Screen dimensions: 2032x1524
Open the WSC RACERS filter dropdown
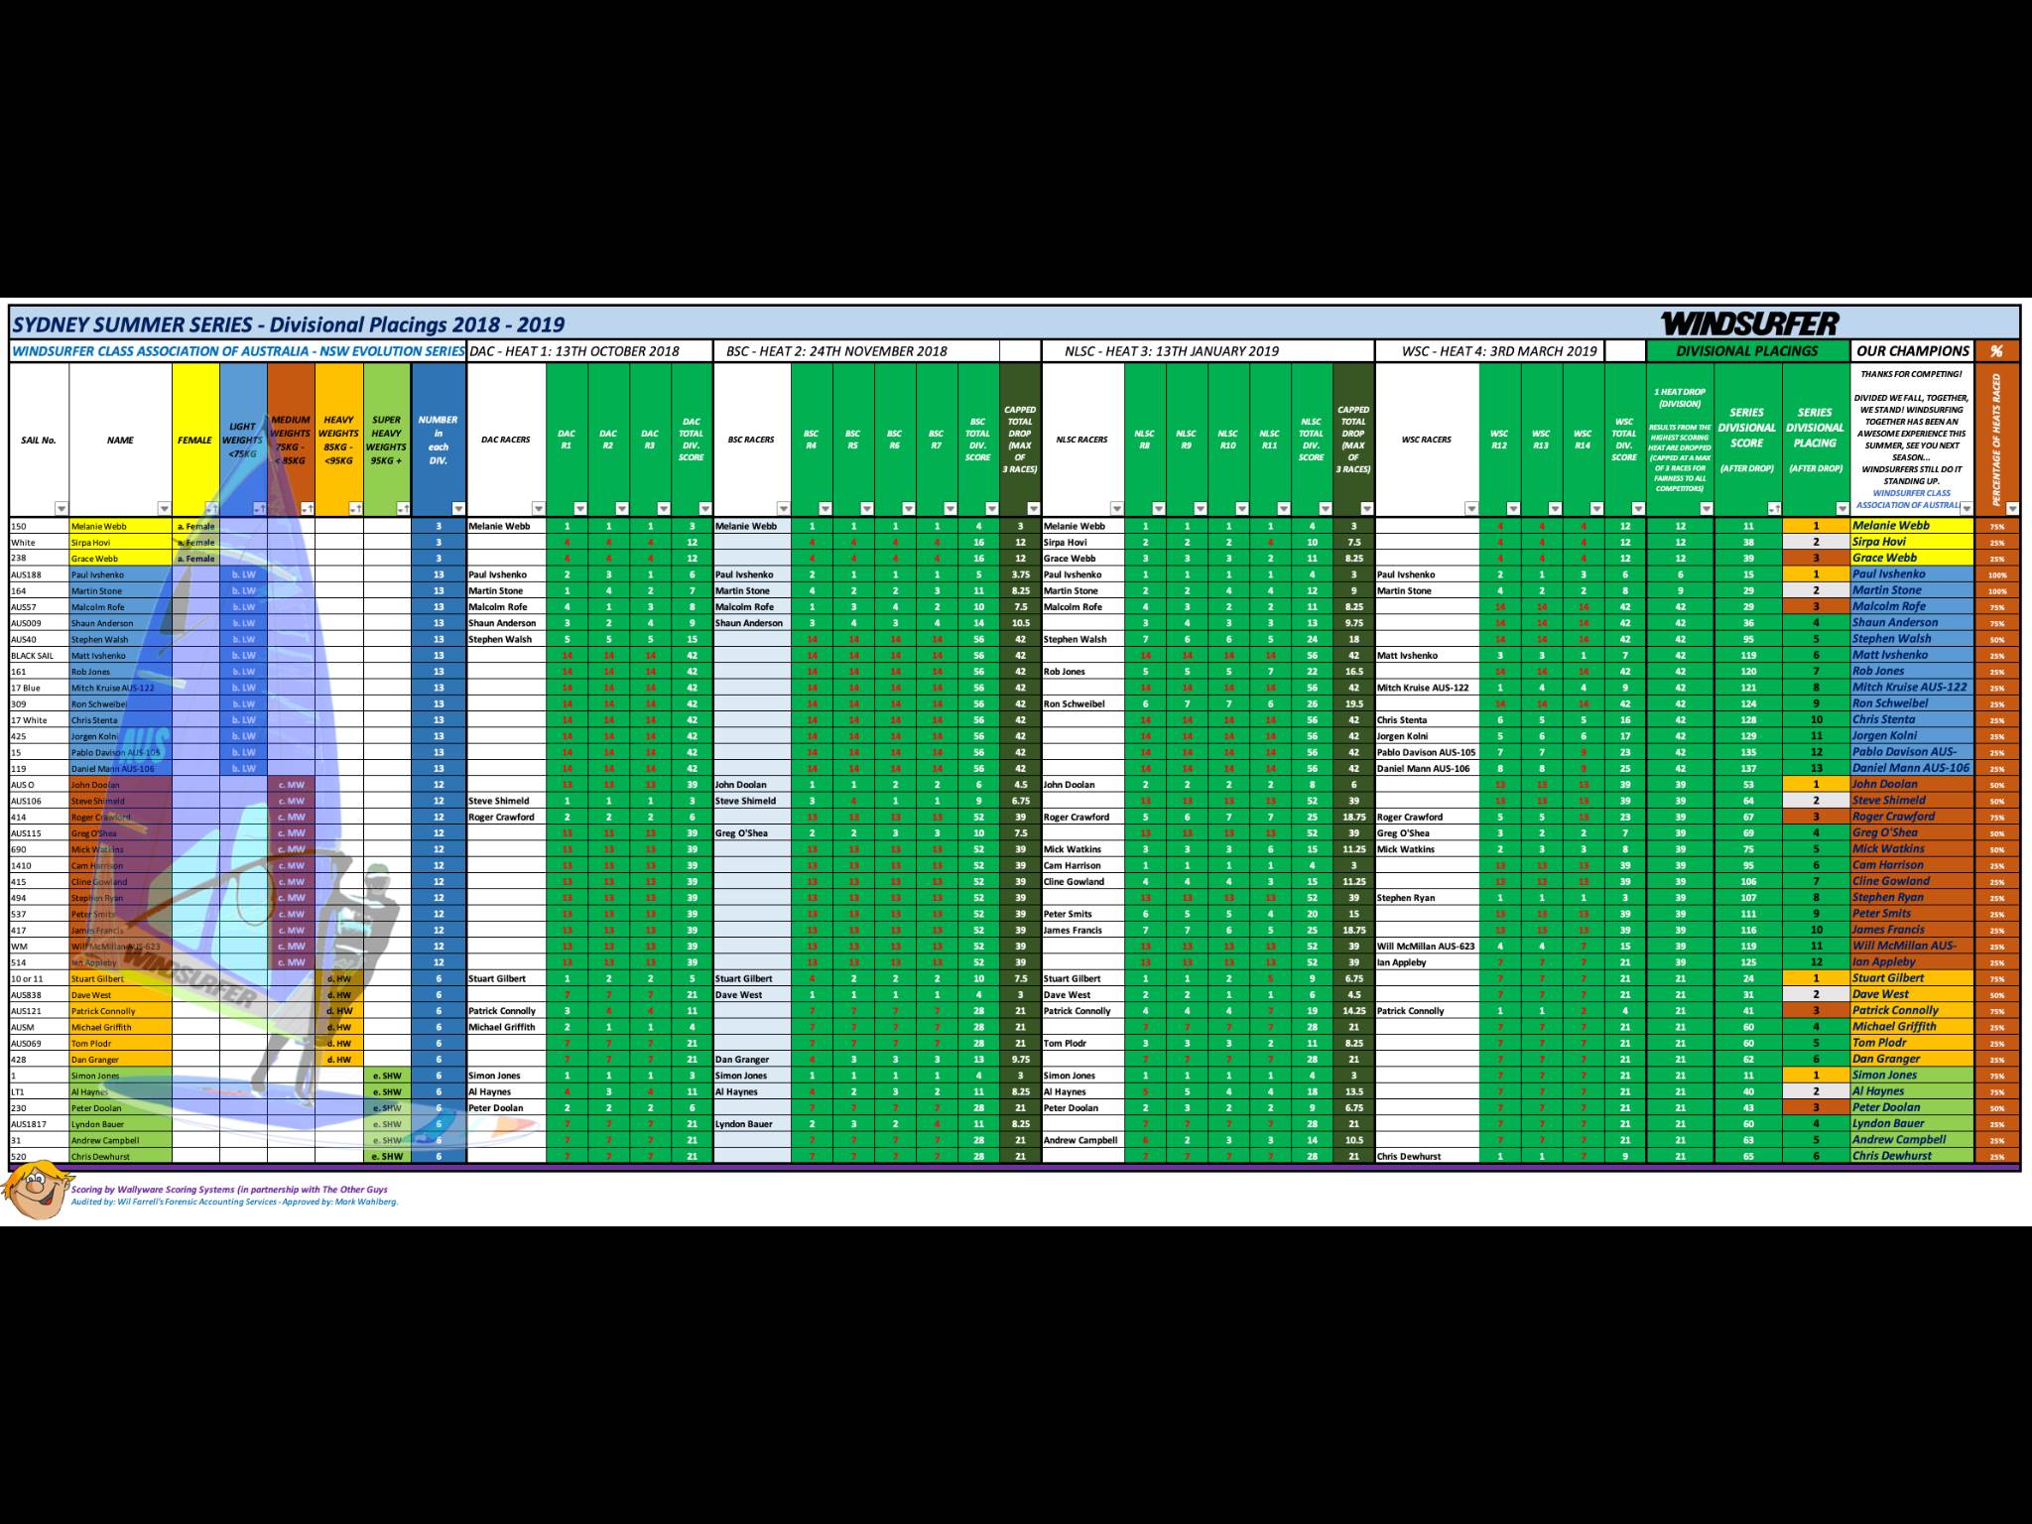pyautogui.click(x=1469, y=509)
